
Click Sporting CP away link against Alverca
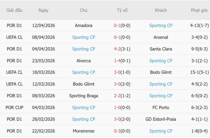(x=161, y=61)
